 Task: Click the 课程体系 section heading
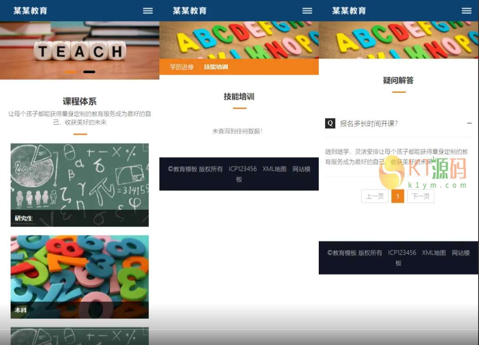pyautogui.click(x=79, y=101)
